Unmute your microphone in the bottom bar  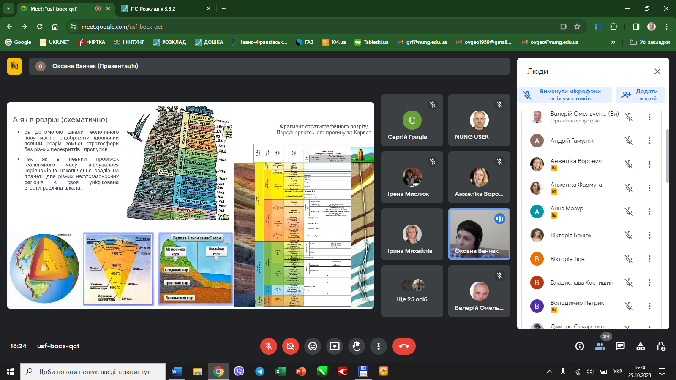tap(269, 346)
